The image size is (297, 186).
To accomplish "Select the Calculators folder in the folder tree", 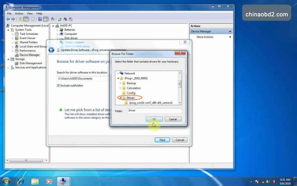I will [134, 88].
